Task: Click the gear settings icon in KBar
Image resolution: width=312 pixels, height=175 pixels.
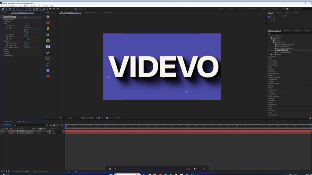Action: pyautogui.click(x=48, y=17)
